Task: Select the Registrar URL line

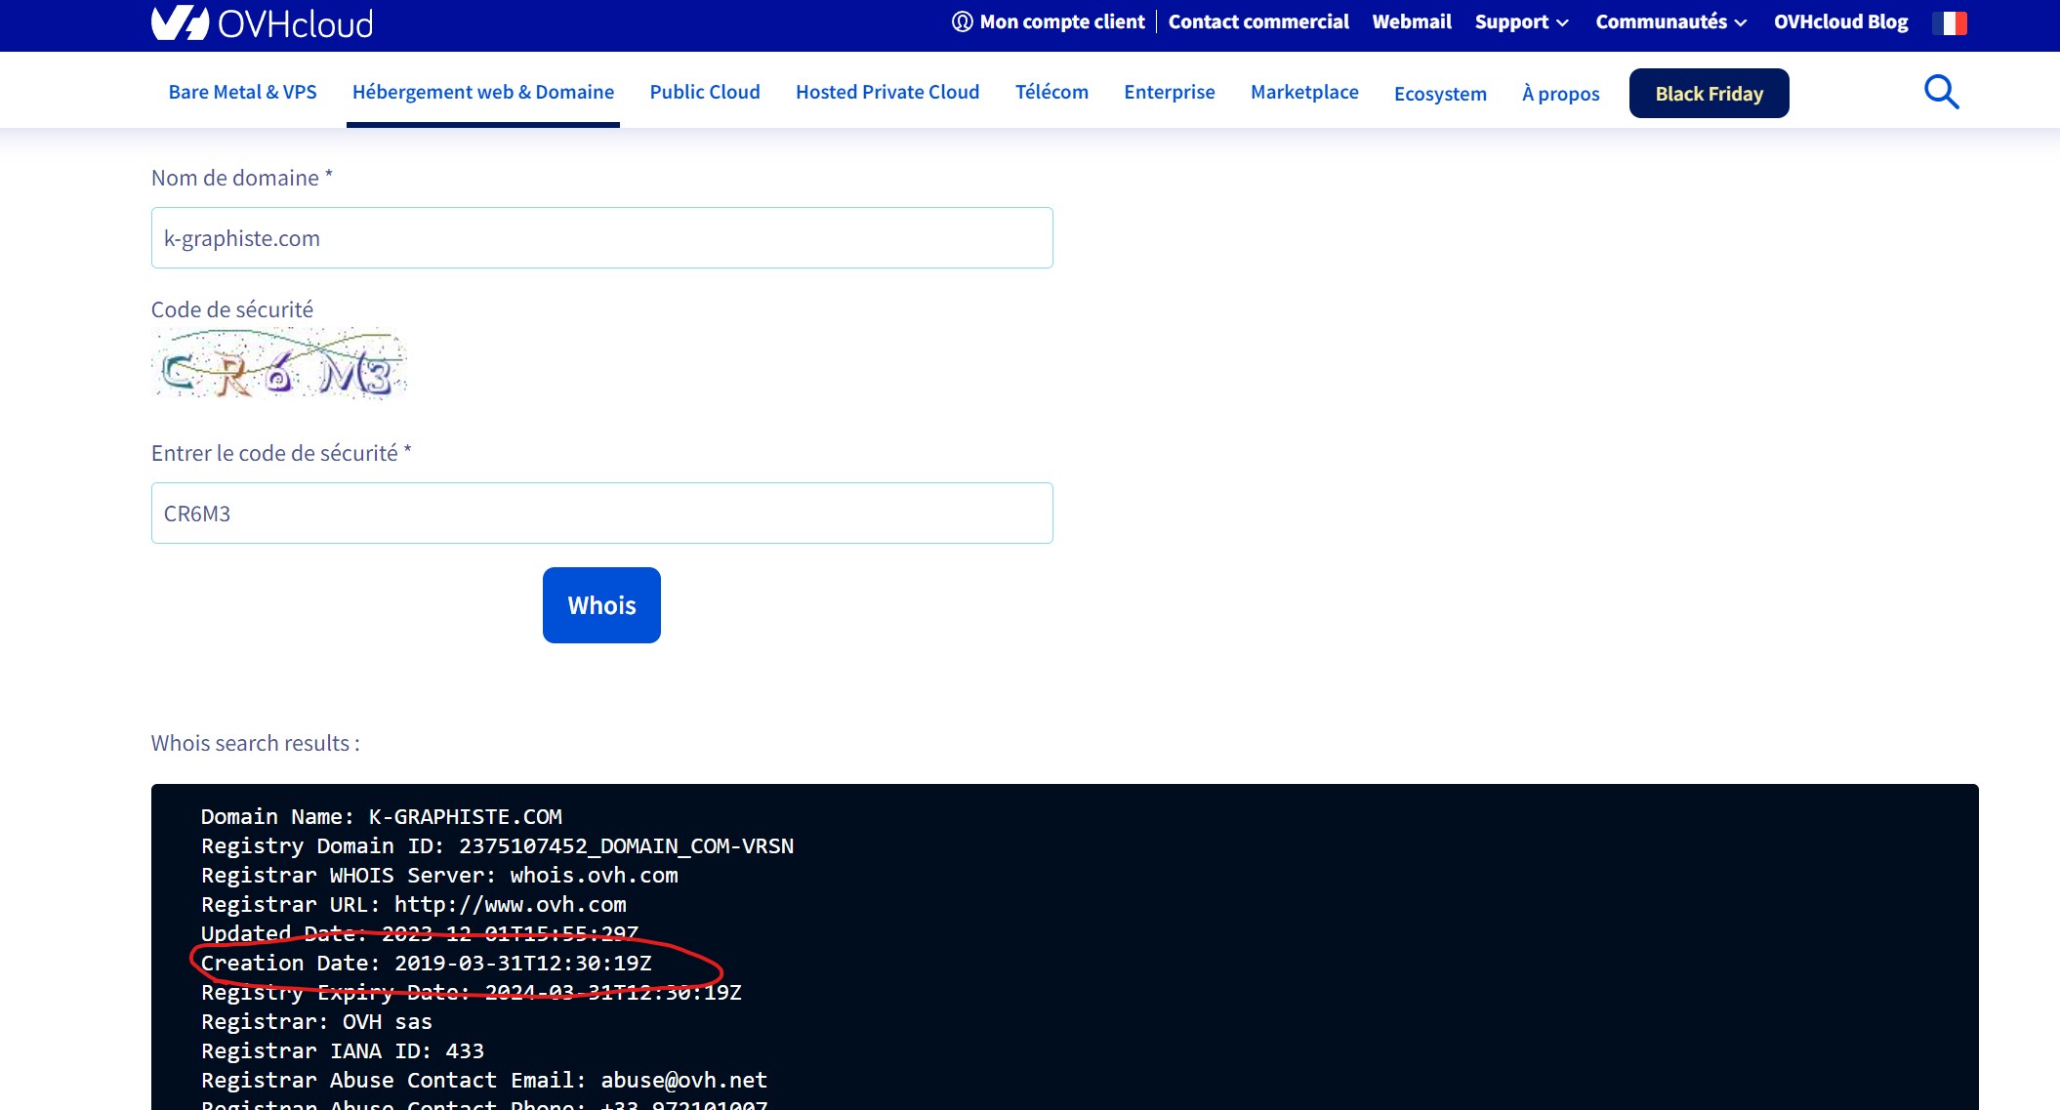Action: (413, 905)
